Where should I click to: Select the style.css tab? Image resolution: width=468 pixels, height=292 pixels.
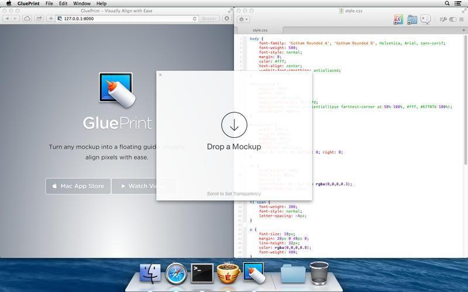click(260, 30)
